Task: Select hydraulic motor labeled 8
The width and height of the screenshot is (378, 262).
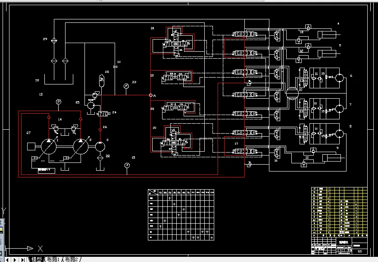Action: click(x=339, y=134)
